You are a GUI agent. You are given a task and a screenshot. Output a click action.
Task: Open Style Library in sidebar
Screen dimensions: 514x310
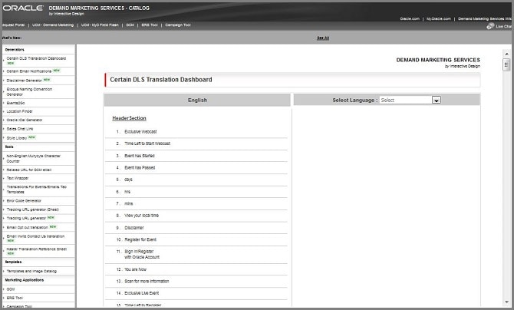pyautogui.click(x=17, y=138)
